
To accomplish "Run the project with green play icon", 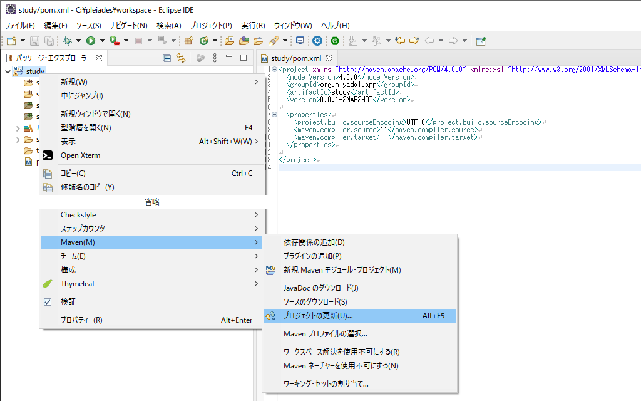I will pyautogui.click(x=91, y=41).
